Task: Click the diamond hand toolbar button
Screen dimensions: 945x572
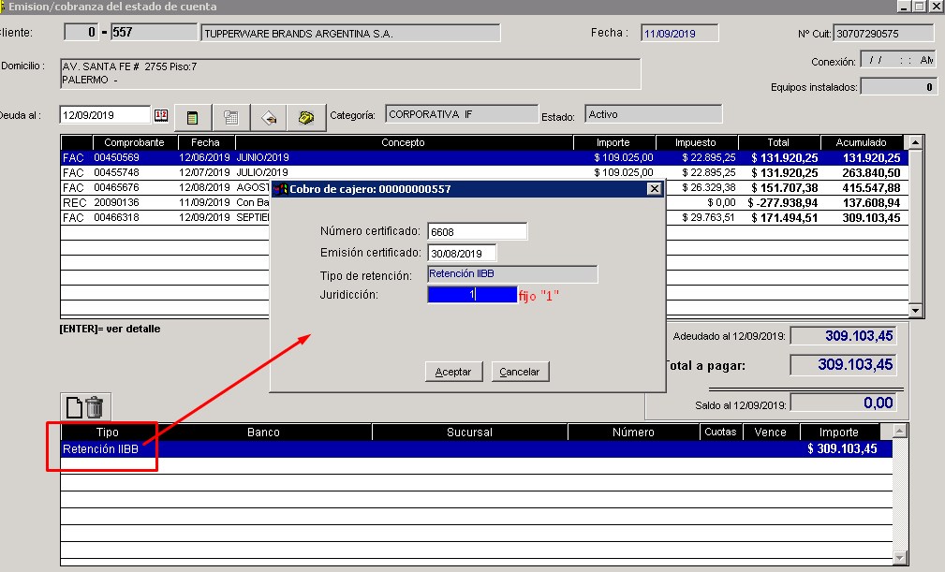Action: pos(268,117)
